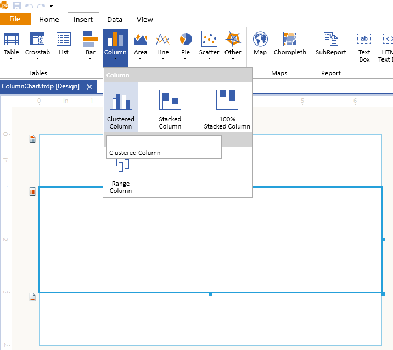Insert a Choropleth map
393x350 pixels.
290,43
